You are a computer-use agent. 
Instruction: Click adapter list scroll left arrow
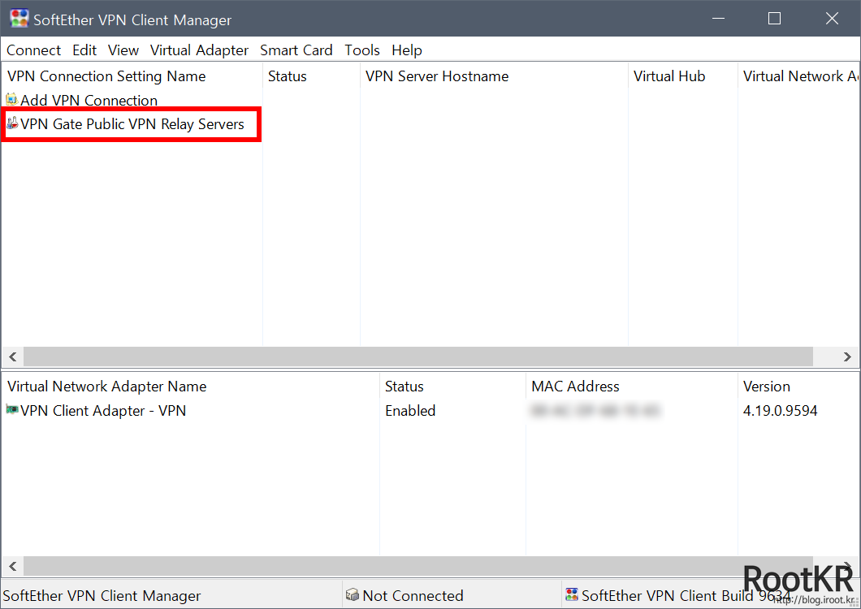point(13,566)
